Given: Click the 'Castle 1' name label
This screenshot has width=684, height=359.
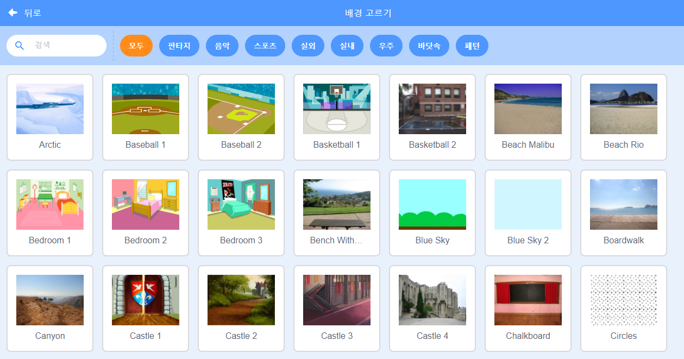Looking at the screenshot, I should [x=146, y=336].
